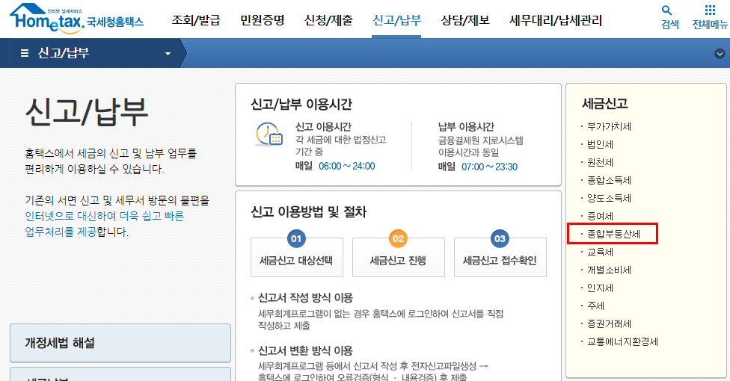The height and width of the screenshot is (381, 730).
Task: Select 종합부동산세 under 세금신고
Action: click(613, 234)
